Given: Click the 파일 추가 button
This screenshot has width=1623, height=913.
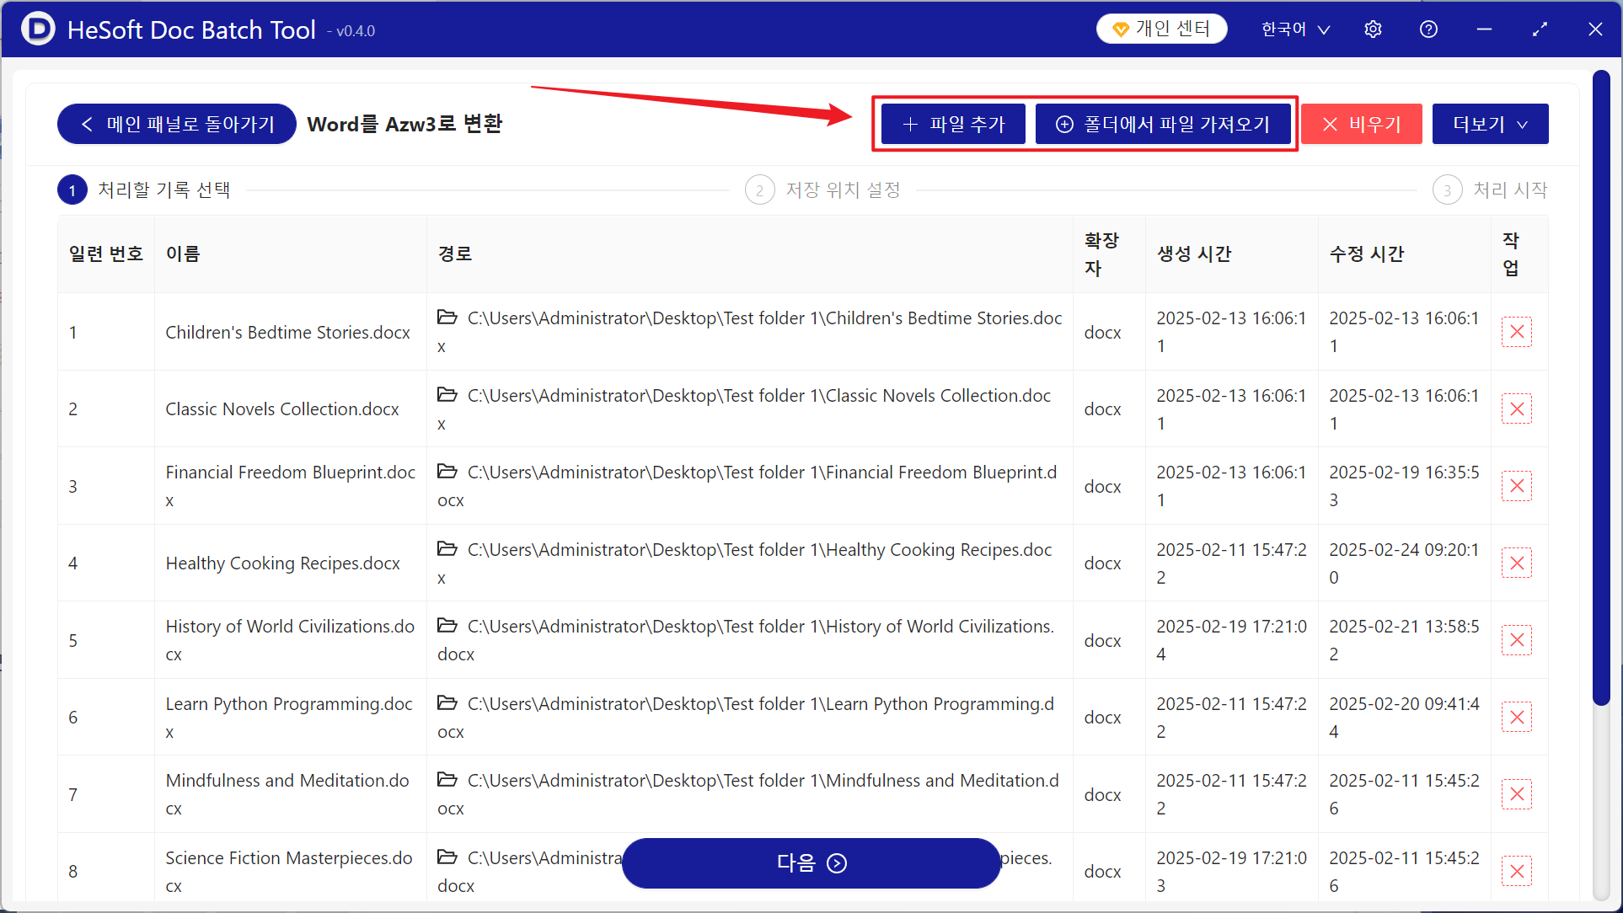Looking at the screenshot, I should click(x=953, y=124).
